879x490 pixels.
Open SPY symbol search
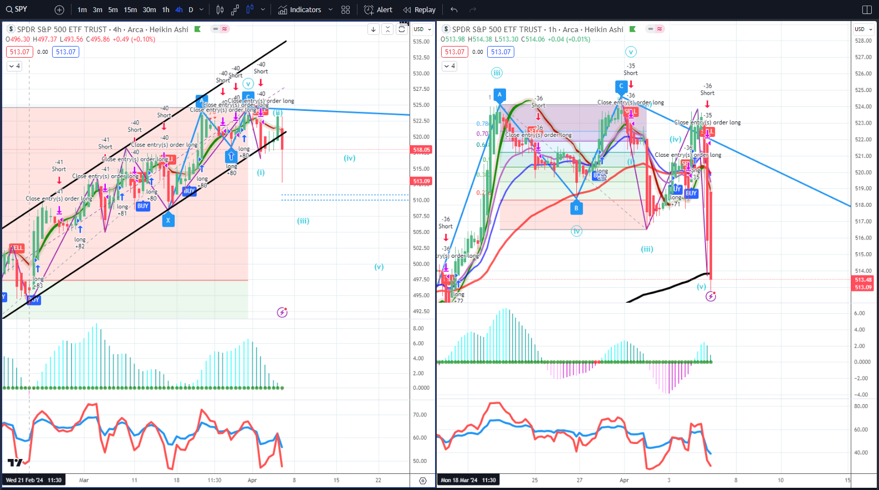(17, 9)
